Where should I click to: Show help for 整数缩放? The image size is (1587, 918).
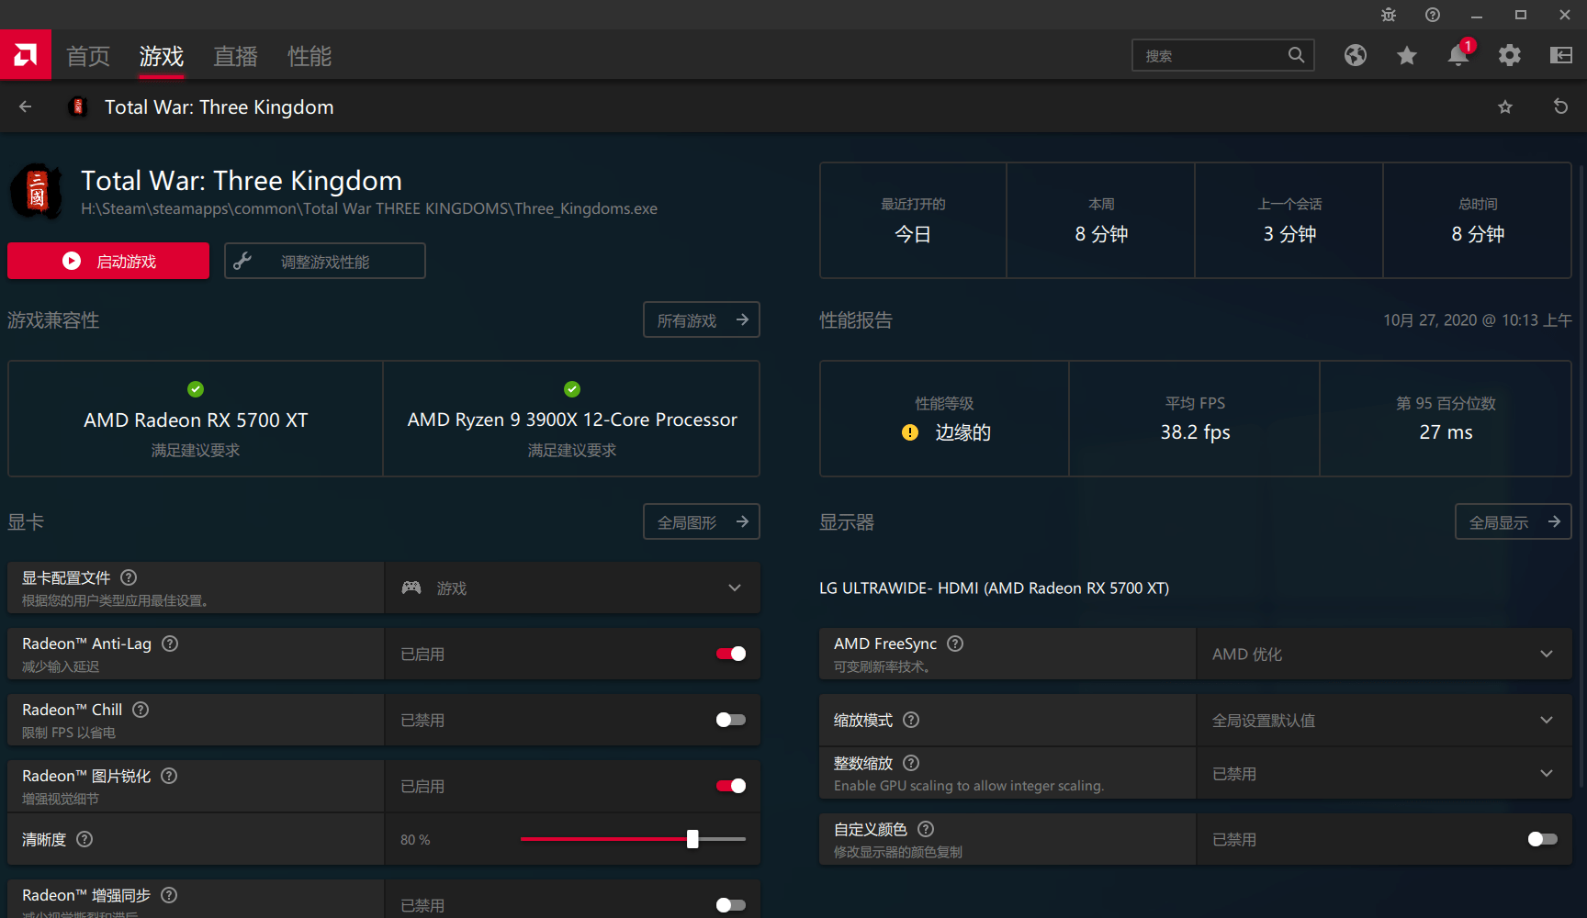pos(911,763)
